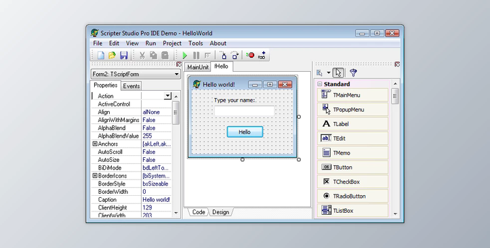Run the script with green play icon

pyautogui.click(x=184, y=55)
